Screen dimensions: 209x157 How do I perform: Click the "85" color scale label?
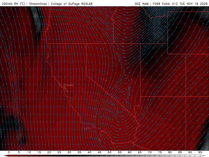click(180, 152)
